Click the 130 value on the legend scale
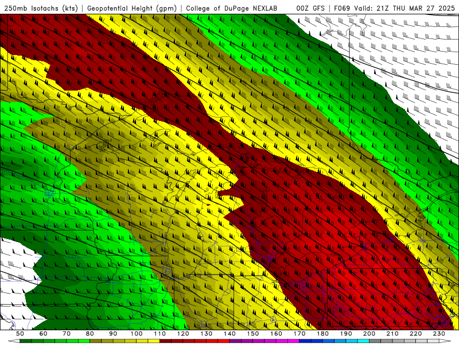459x344 pixels. 207,334
